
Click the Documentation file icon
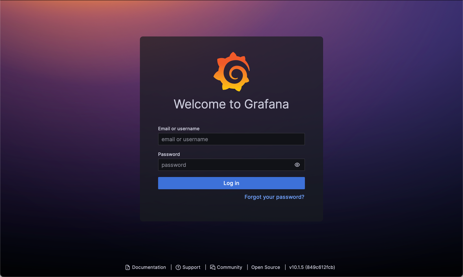coord(128,267)
